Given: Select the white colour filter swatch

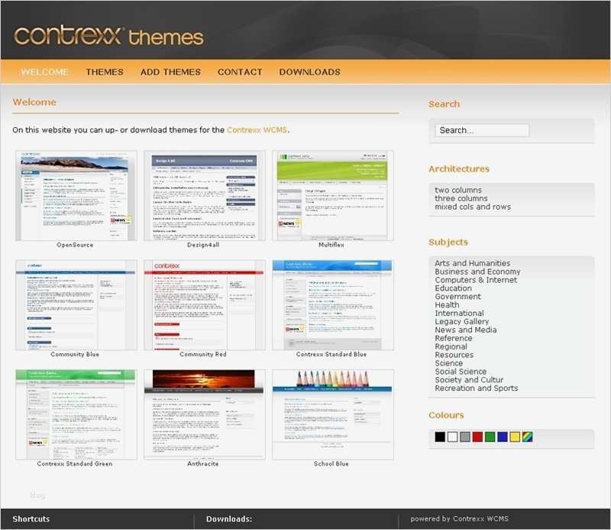Looking at the screenshot, I should tap(453, 436).
